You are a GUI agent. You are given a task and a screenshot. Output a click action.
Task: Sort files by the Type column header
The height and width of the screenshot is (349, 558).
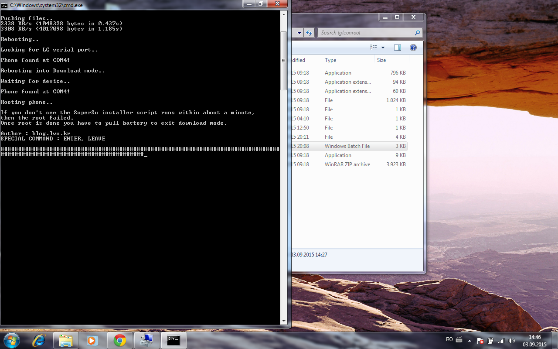coord(330,60)
